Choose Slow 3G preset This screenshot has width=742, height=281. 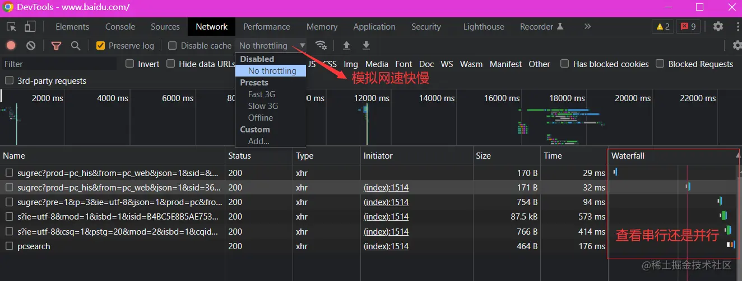[x=263, y=106]
